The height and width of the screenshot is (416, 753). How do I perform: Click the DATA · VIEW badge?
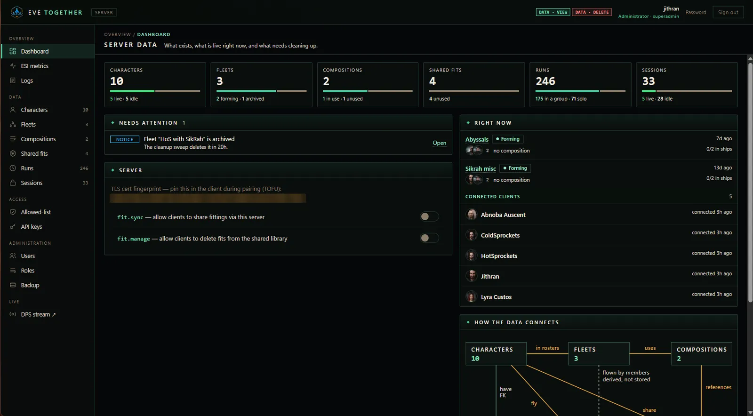click(553, 12)
